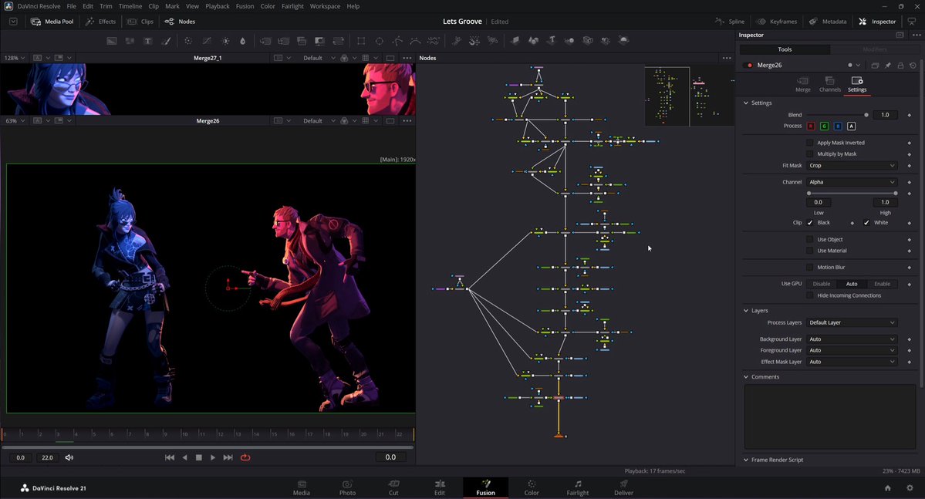The height and width of the screenshot is (499, 925).
Task: Adjust the Blend slider handle
Action: [866, 115]
